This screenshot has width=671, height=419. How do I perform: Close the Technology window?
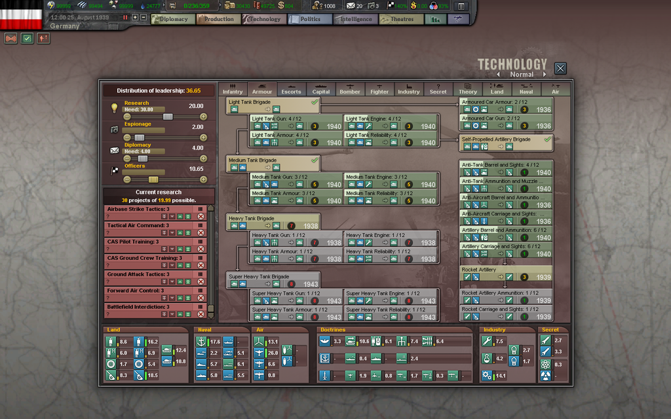[560, 68]
